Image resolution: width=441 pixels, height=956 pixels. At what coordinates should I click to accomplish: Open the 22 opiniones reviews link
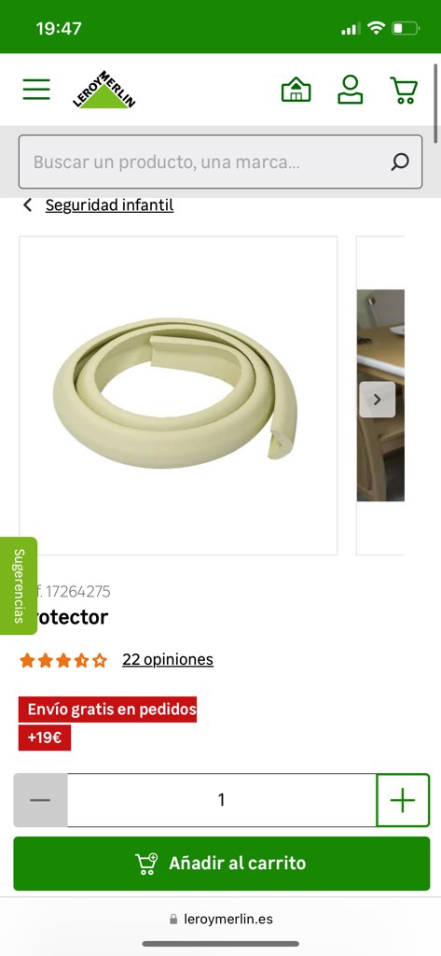pyautogui.click(x=168, y=660)
